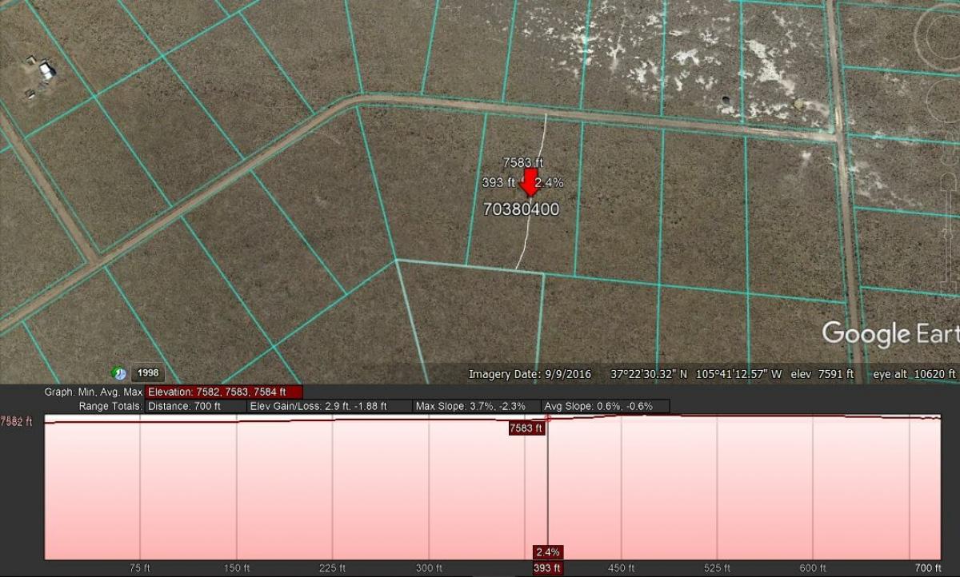Click the building in the top-left parcel
Image resolution: width=960 pixels, height=577 pixels.
tap(46, 70)
